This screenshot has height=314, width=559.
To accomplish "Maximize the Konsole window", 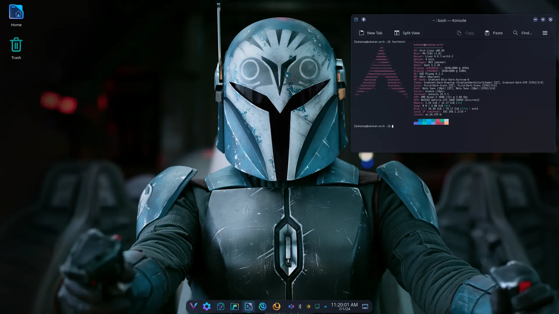I will coord(543,19).
